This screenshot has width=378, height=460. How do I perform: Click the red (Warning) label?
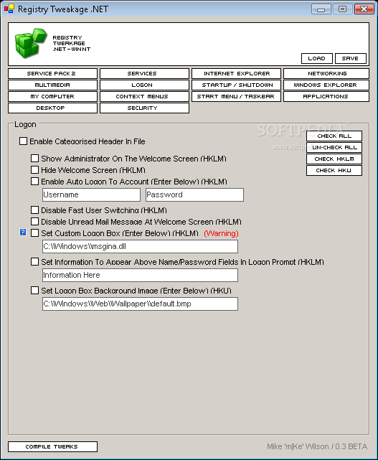pyautogui.click(x=221, y=233)
